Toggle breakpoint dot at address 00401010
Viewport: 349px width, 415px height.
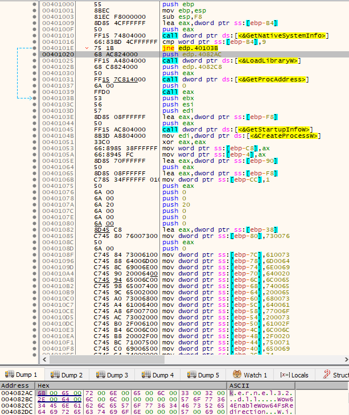click(x=34, y=35)
